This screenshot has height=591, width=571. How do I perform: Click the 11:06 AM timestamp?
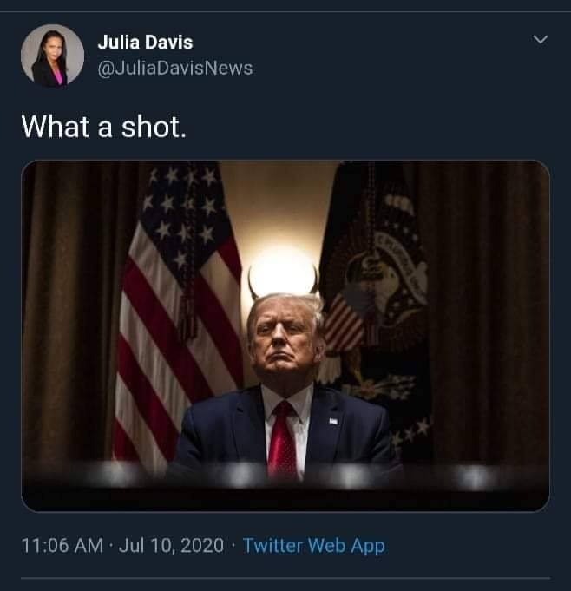tap(62, 545)
